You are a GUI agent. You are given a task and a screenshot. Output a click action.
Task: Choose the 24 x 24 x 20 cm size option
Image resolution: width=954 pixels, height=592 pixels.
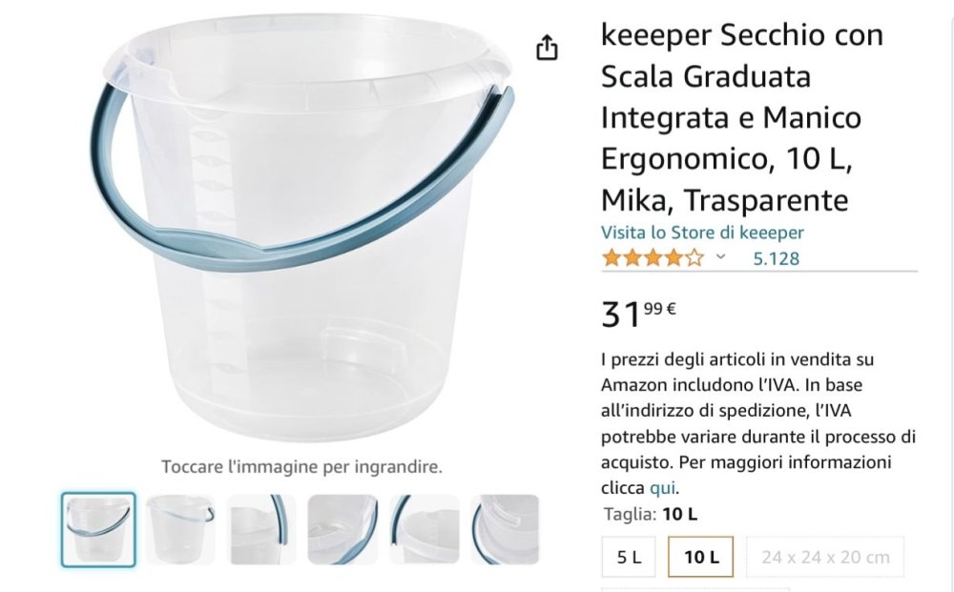pyautogui.click(x=825, y=558)
